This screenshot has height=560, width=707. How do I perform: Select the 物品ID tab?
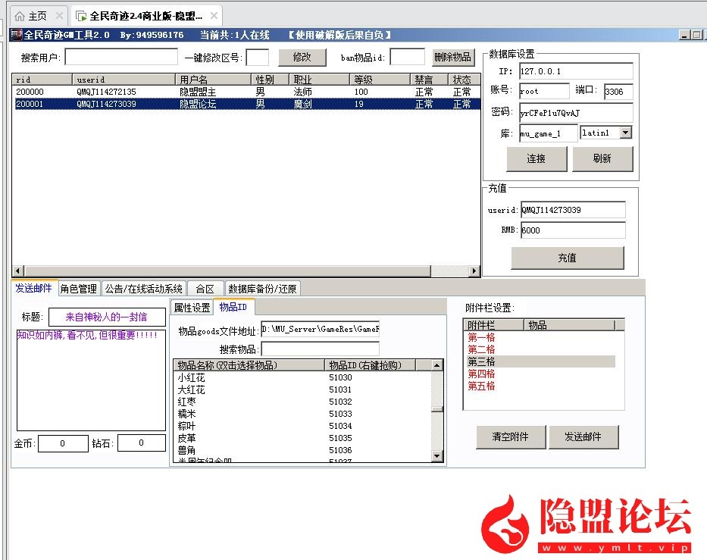(233, 307)
